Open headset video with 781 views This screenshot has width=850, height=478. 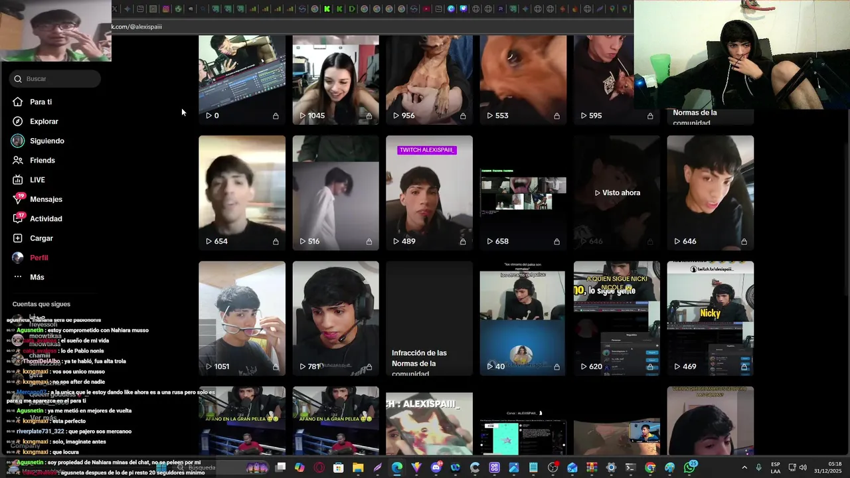[335, 318]
